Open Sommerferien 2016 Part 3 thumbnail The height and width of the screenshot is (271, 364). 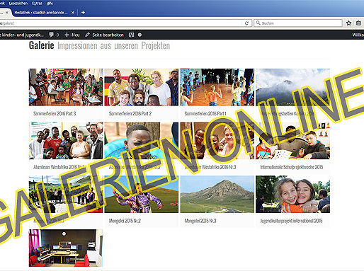tap(66, 87)
